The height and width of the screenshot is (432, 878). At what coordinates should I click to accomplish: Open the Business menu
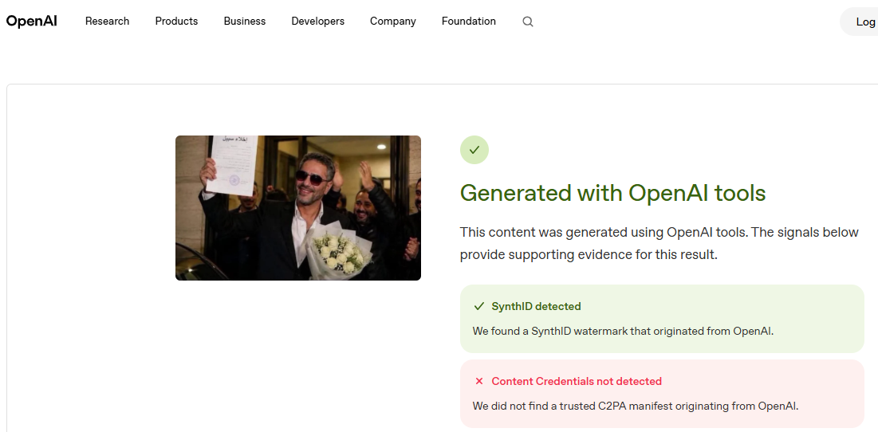(245, 22)
